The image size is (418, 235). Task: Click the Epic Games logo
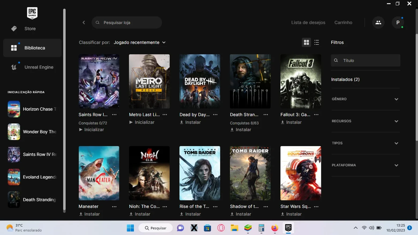coord(32,13)
